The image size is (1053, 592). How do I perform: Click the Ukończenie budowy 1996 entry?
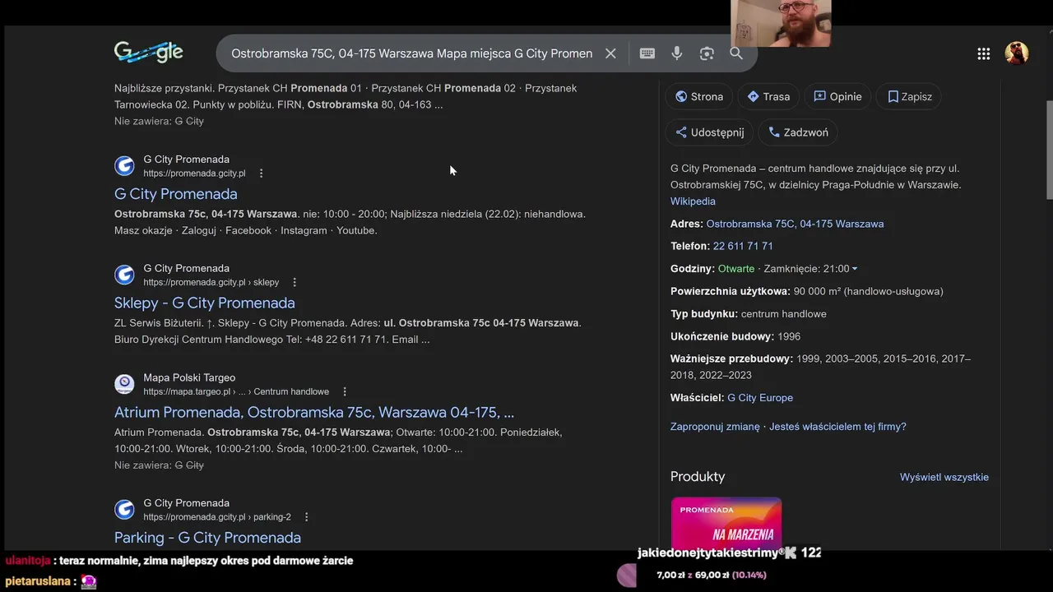[x=735, y=336]
